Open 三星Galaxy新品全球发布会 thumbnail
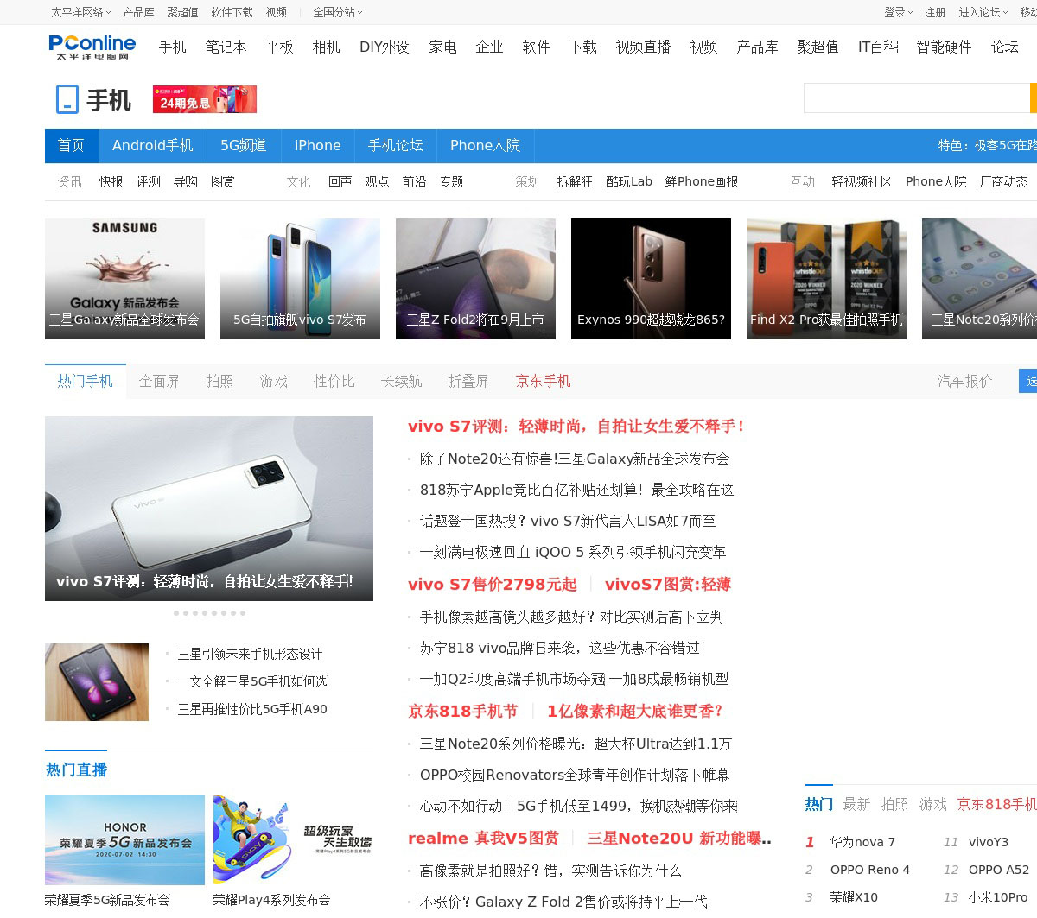 pyautogui.click(x=124, y=279)
